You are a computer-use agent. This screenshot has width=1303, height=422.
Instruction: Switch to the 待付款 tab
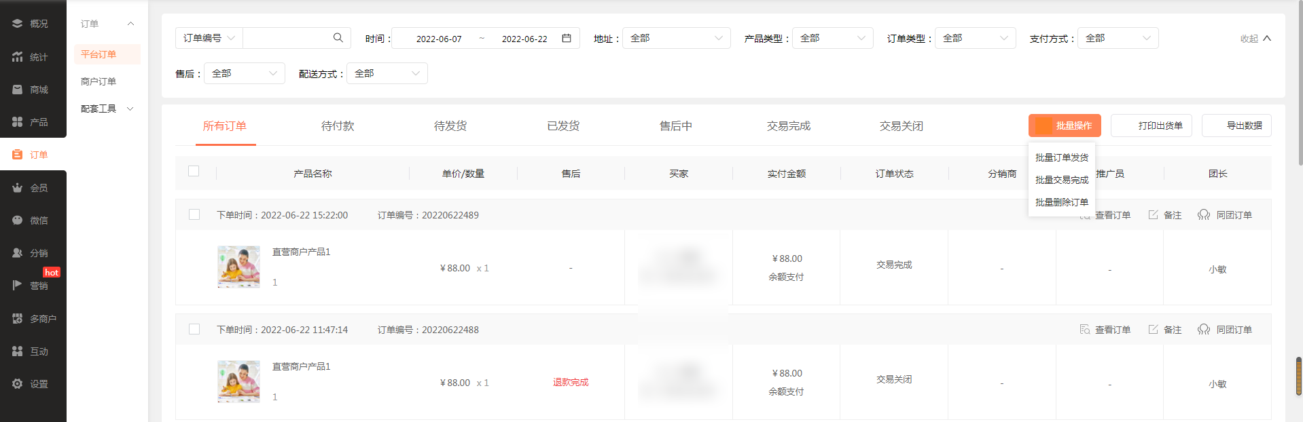338,126
